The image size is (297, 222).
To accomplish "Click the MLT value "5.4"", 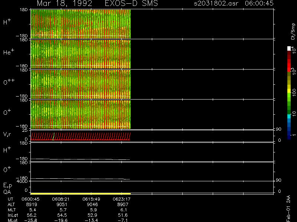I will (x=32, y=210).
